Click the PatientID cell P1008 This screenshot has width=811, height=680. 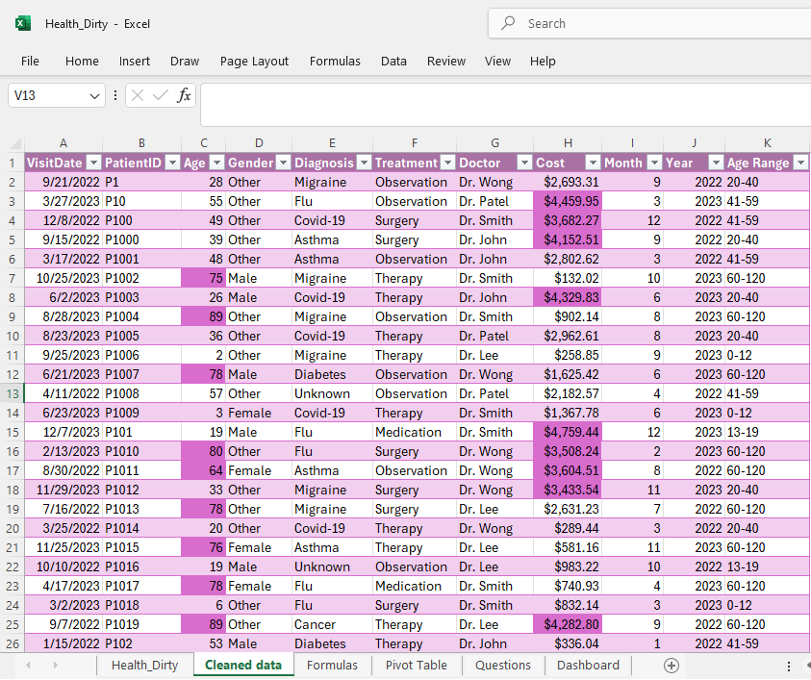point(141,394)
